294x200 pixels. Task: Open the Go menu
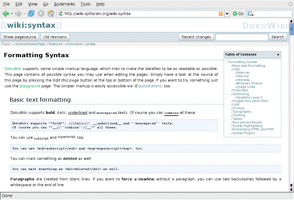46,4
